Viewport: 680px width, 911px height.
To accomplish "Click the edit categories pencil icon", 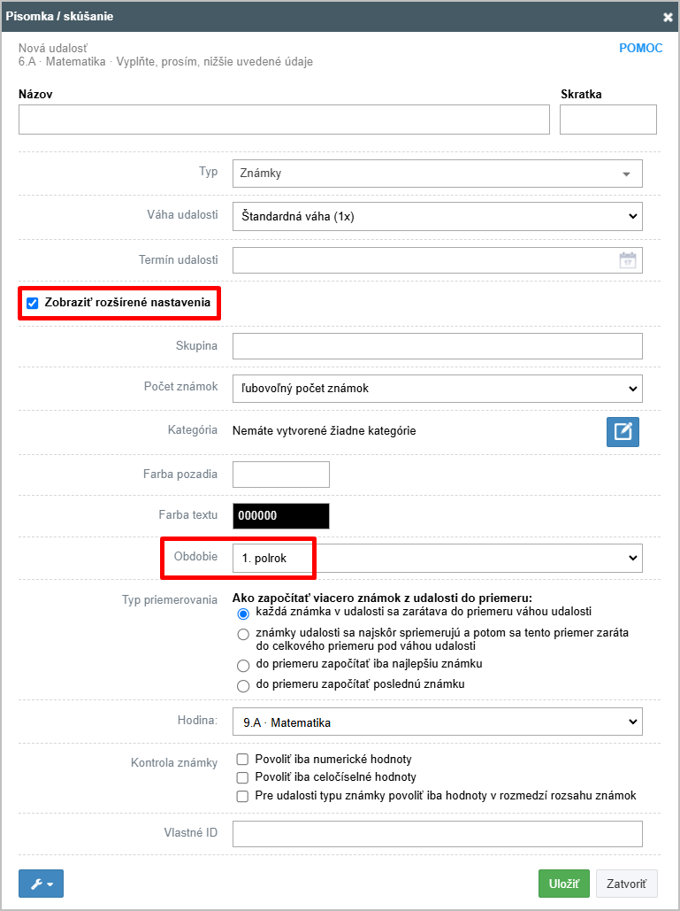I will click(623, 432).
